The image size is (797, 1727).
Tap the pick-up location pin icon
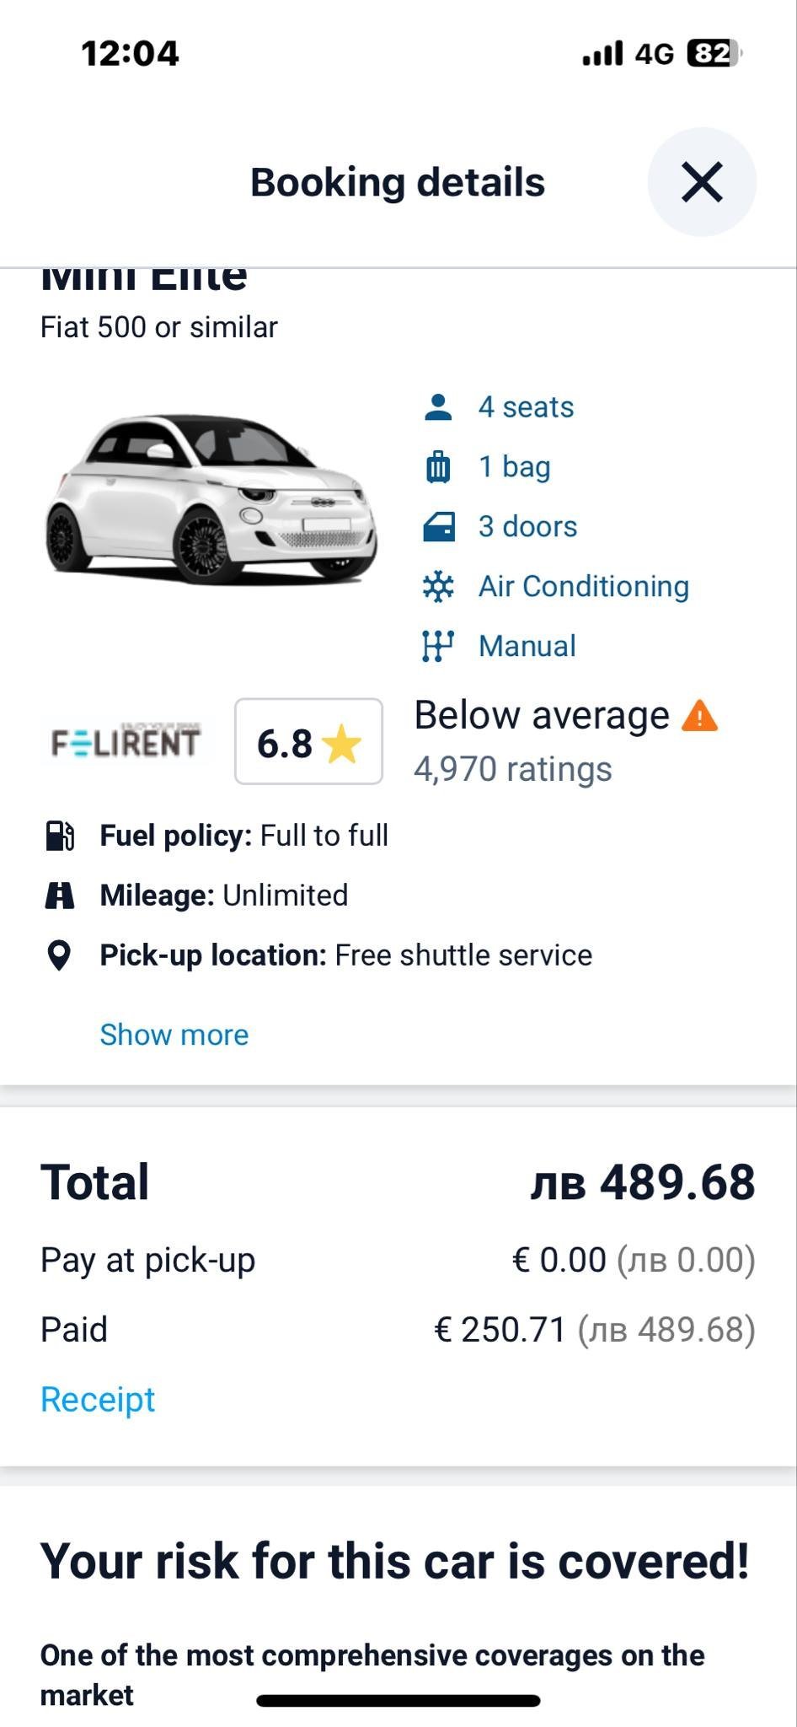pos(59,955)
